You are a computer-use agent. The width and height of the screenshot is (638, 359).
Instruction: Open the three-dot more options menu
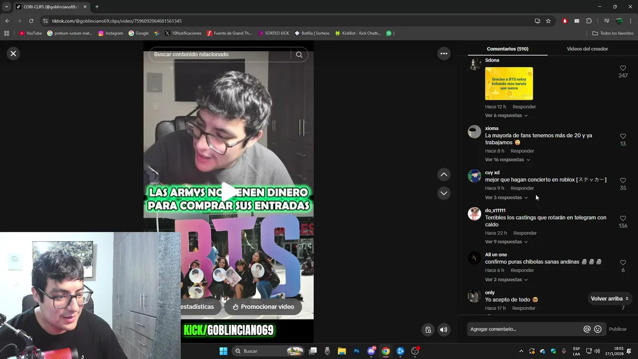point(444,53)
